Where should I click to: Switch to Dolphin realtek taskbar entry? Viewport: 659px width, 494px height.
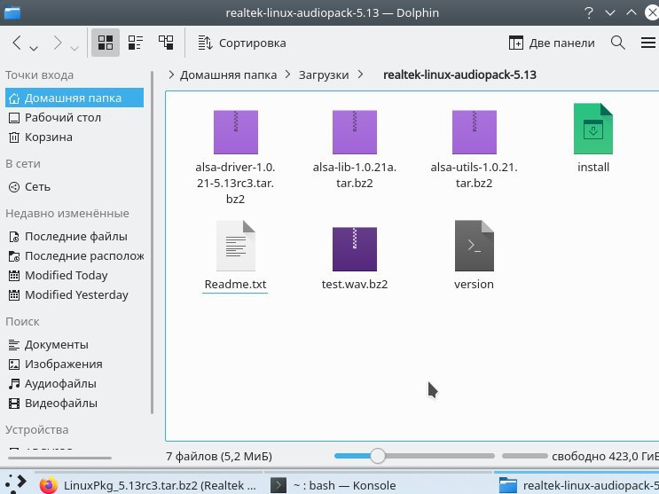[577, 485]
